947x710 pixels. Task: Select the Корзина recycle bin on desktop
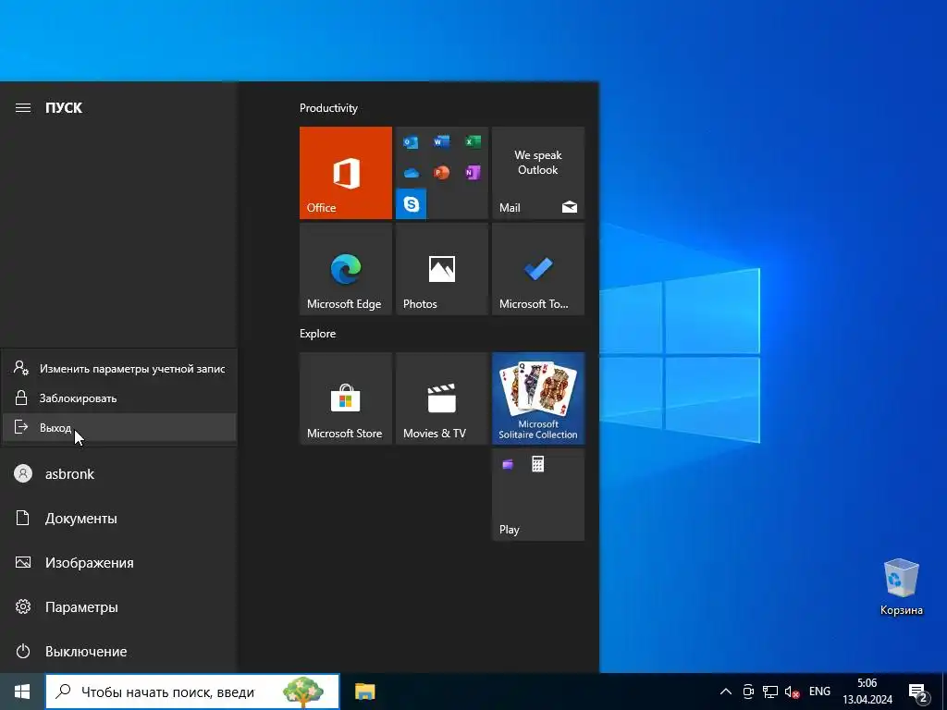[901, 587]
